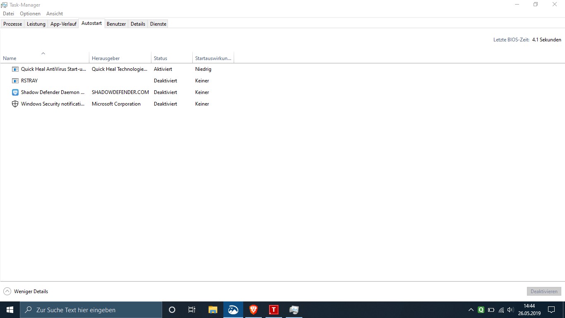The image size is (565, 318).
Task: Open the red T app on taskbar
Action: (x=273, y=310)
